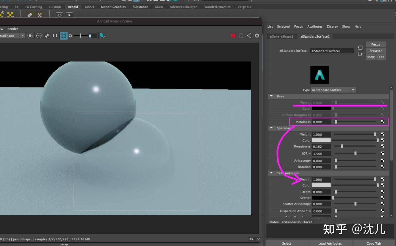The image size is (396, 246).
Task: Click the map button for IOR
Action: [x=383, y=153]
